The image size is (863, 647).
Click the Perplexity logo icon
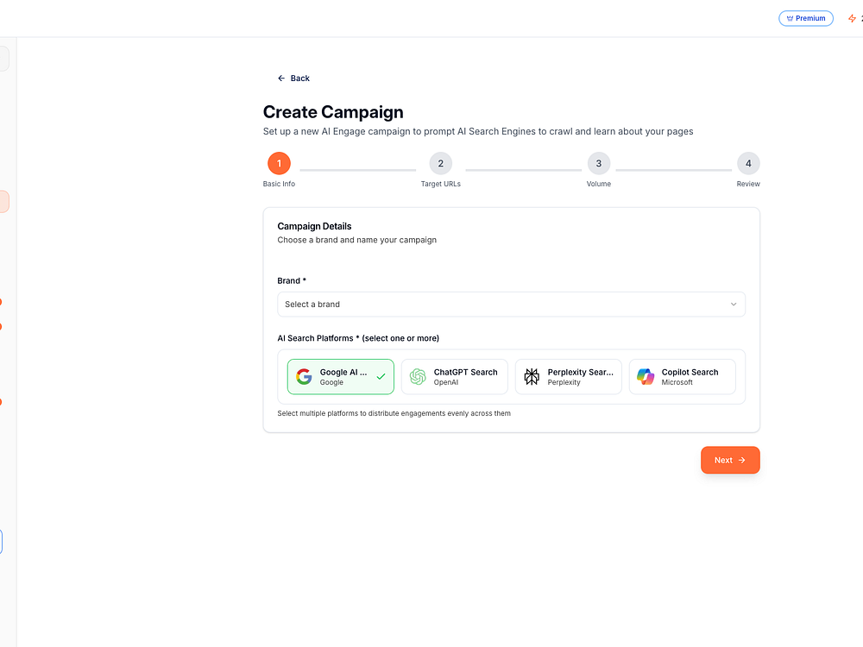click(532, 377)
